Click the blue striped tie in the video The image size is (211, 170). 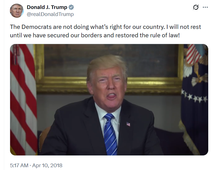pyautogui.click(x=110, y=134)
